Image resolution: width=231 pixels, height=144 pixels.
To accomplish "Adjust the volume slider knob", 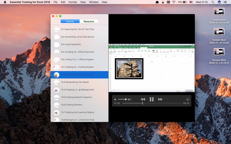I will (x=126, y=99).
